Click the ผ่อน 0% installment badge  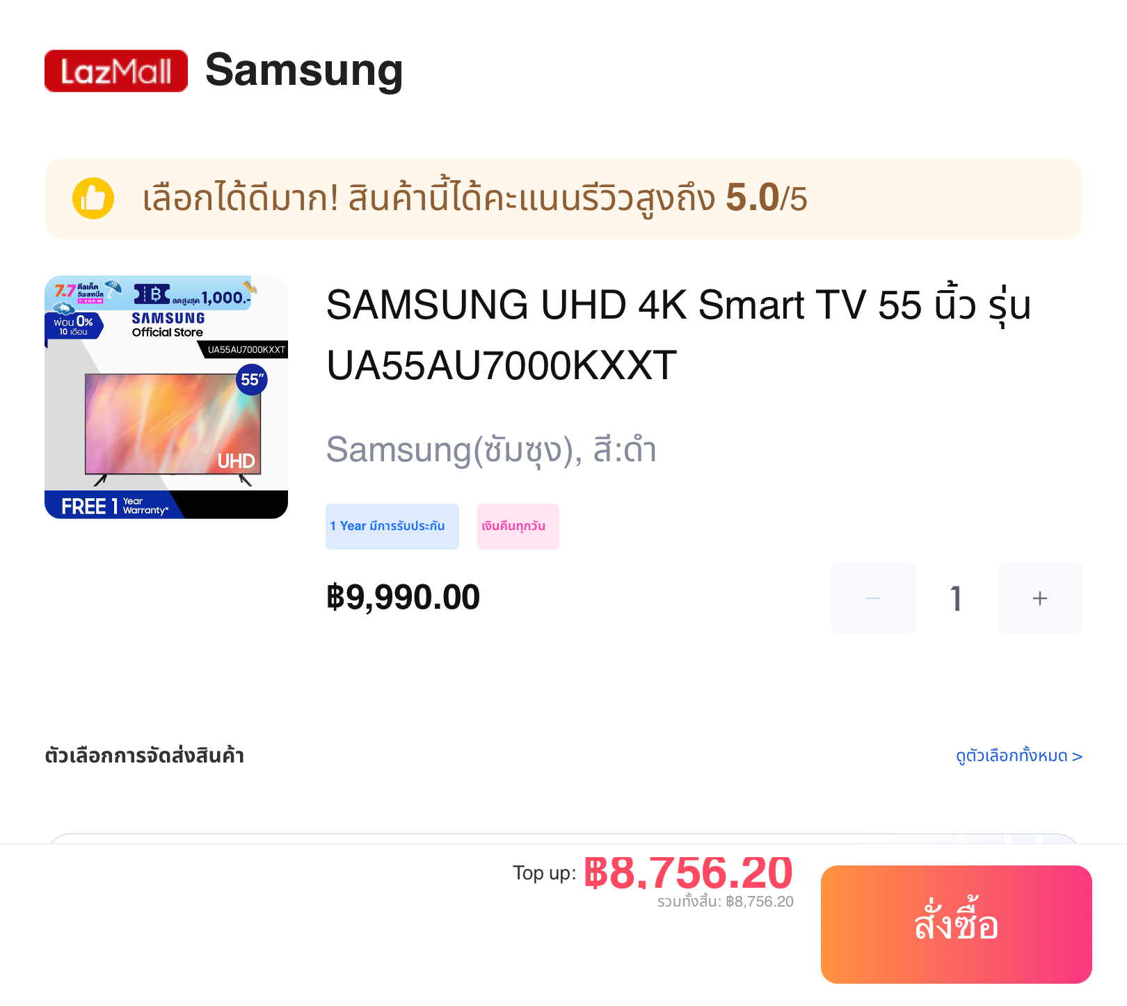74,326
